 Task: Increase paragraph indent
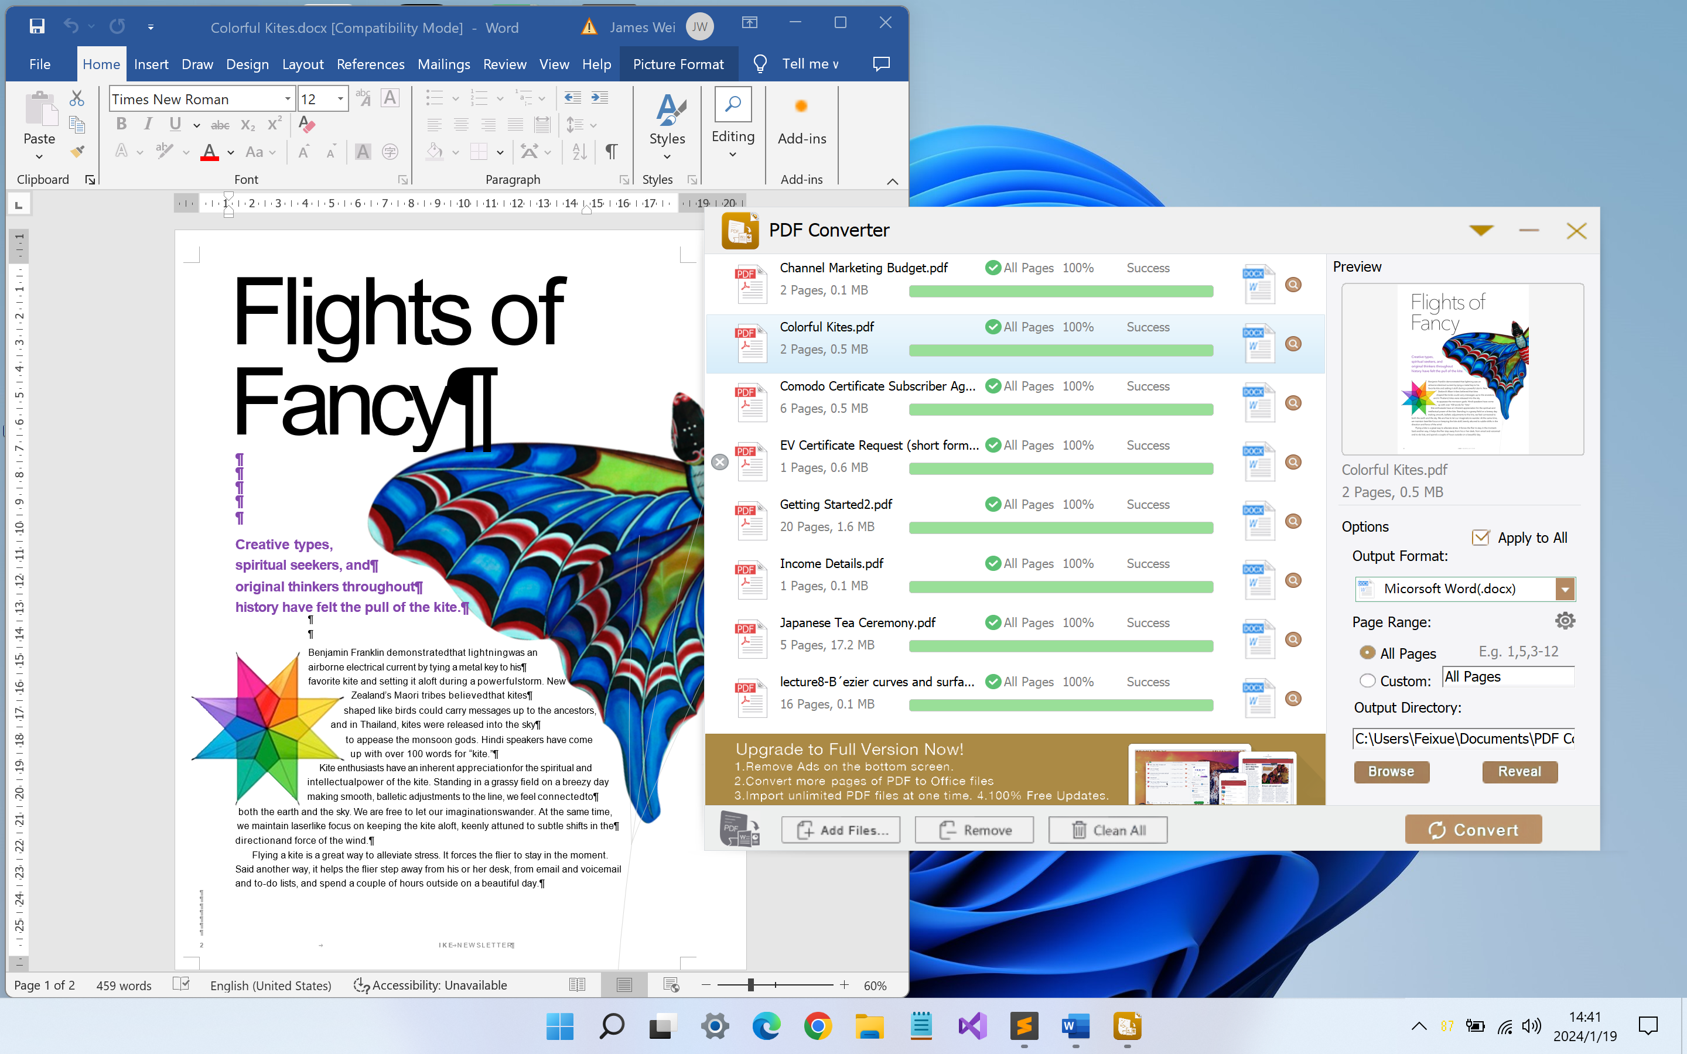[599, 98]
